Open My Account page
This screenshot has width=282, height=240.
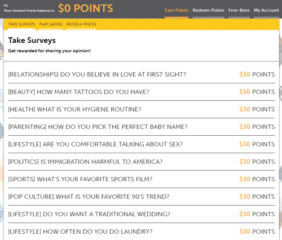[266, 10]
